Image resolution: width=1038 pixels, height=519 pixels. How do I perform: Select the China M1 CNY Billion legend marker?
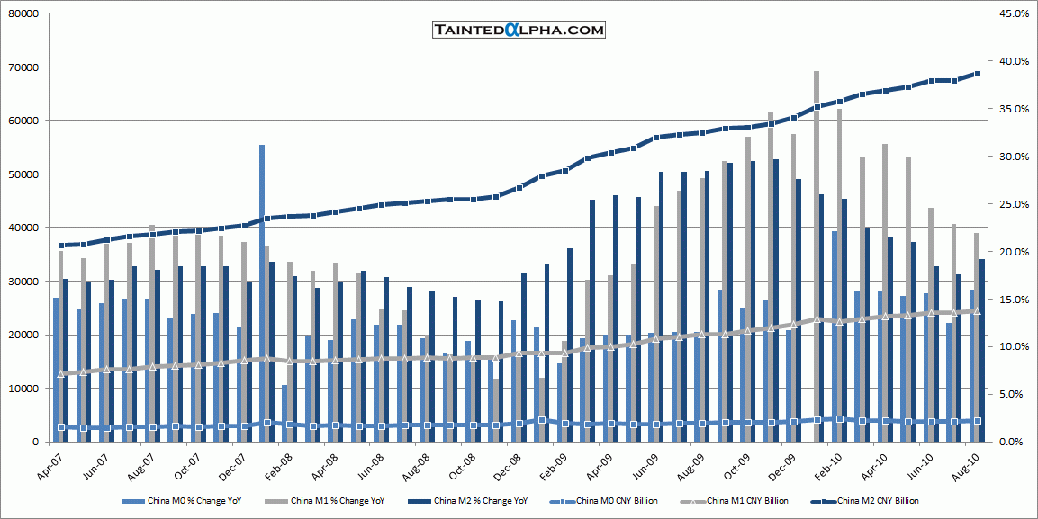click(700, 500)
